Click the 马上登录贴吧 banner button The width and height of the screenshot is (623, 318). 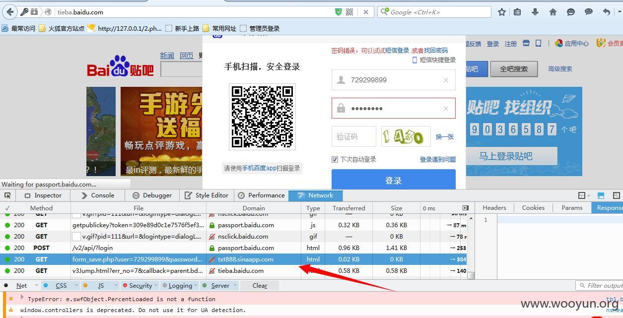coord(506,156)
